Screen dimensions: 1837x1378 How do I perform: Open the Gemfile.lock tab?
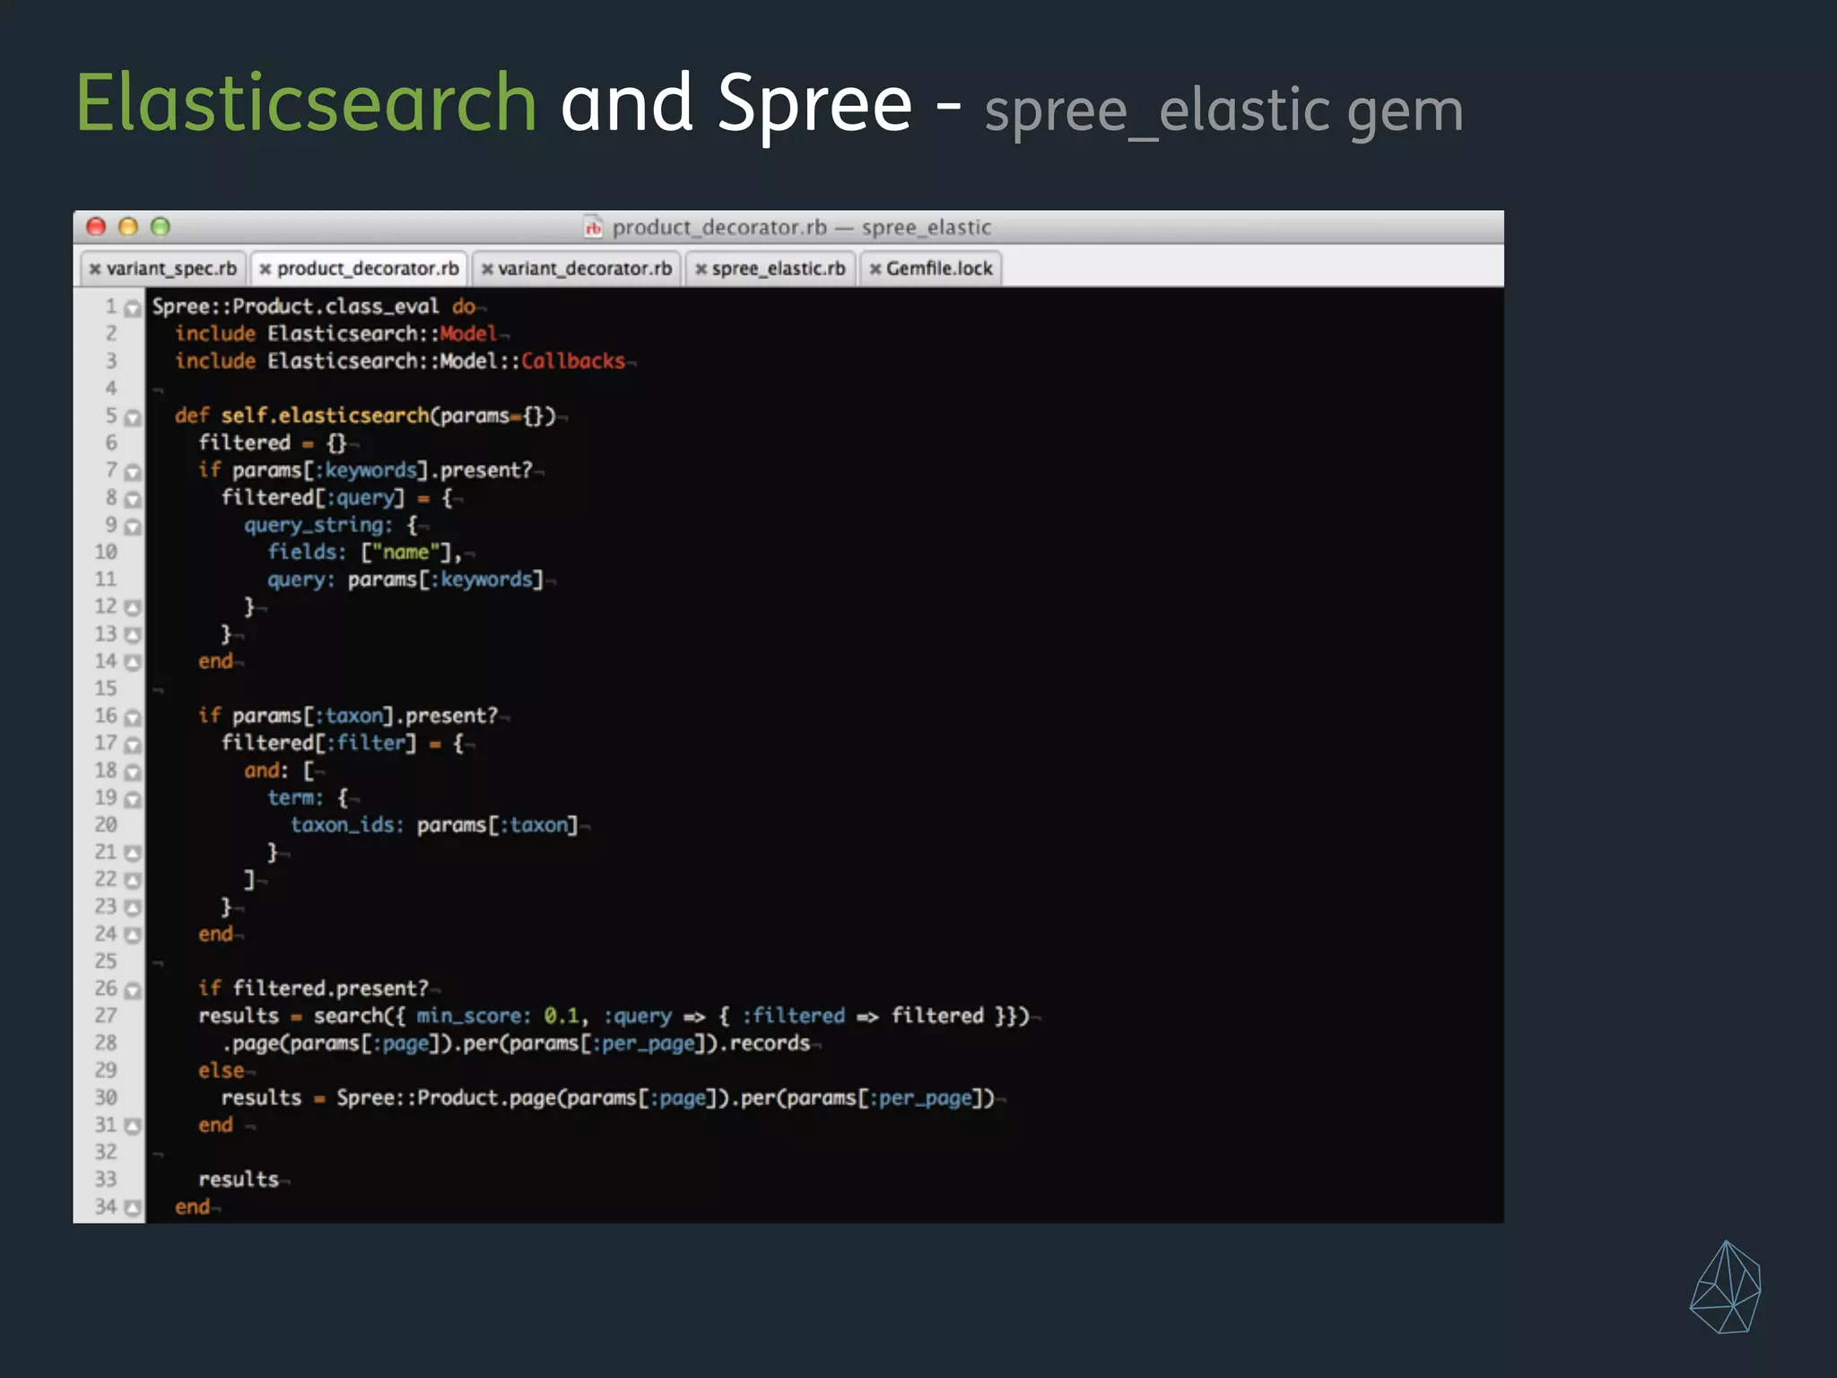(939, 269)
